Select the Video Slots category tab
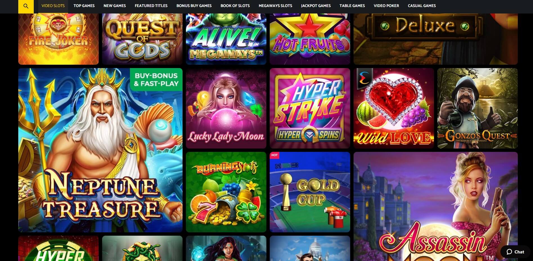The width and height of the screenshot is (533, 261). 53,6
